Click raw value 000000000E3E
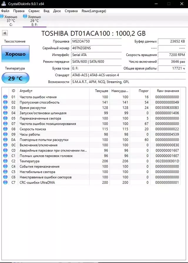This screenshot has width=188, height=263. point(167,145)
